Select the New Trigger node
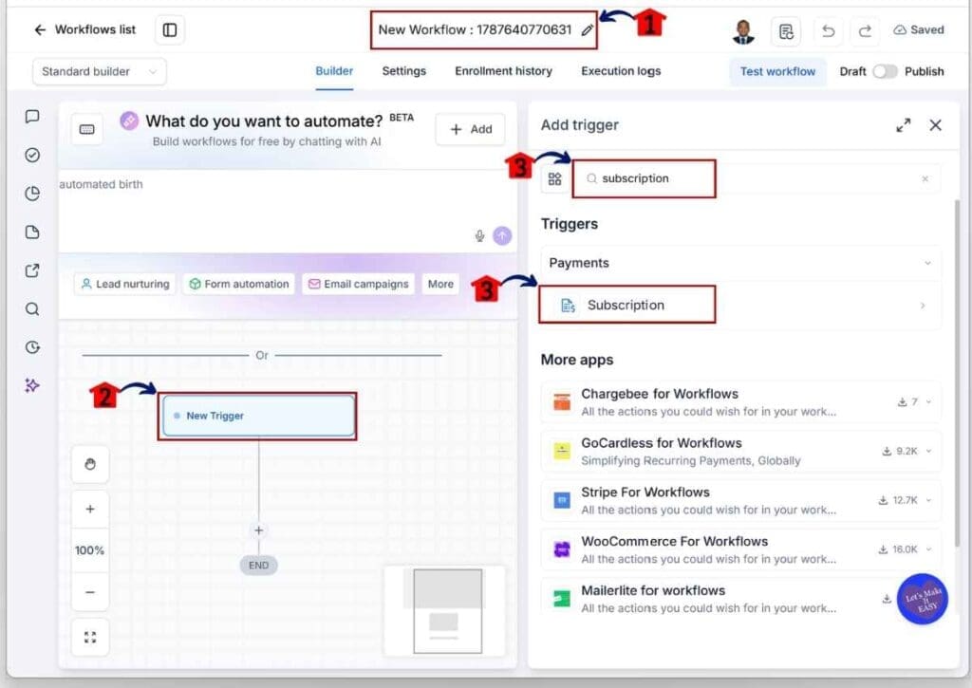972x688 pixels. (258, 416)
